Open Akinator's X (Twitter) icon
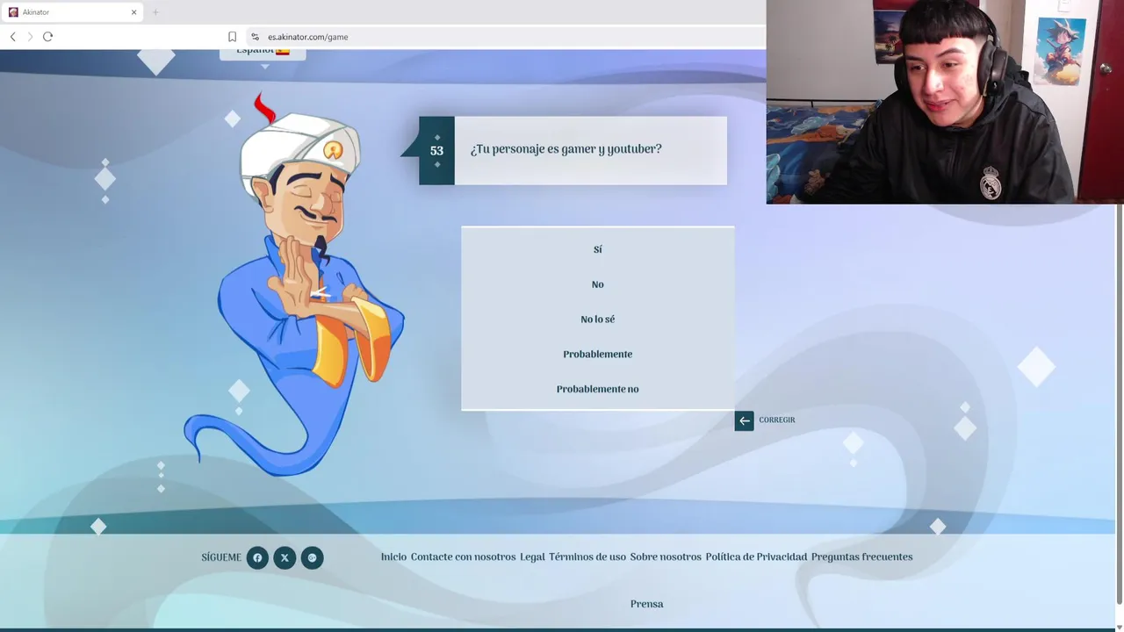 285,557
